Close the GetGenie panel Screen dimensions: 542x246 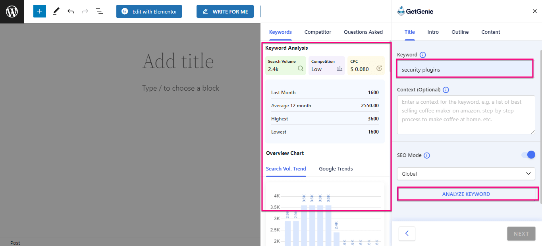click(x=534, y=12)
